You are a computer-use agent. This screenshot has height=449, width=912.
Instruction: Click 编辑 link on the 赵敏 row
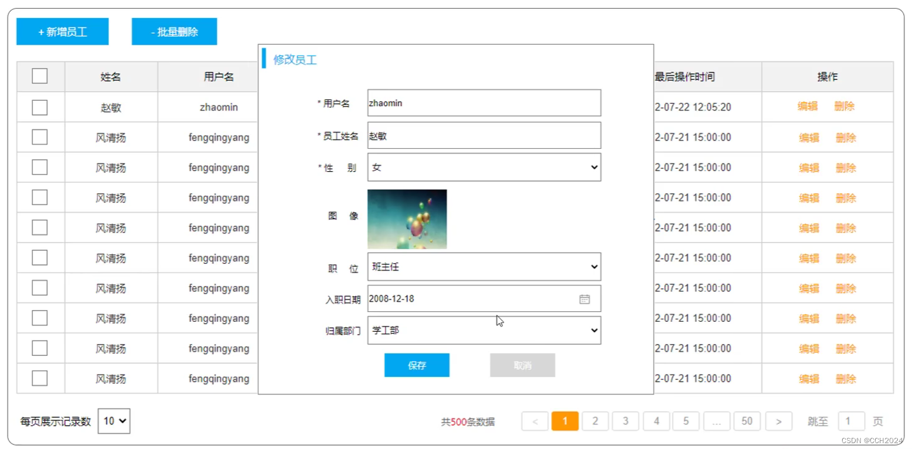(x=808, y=107)
